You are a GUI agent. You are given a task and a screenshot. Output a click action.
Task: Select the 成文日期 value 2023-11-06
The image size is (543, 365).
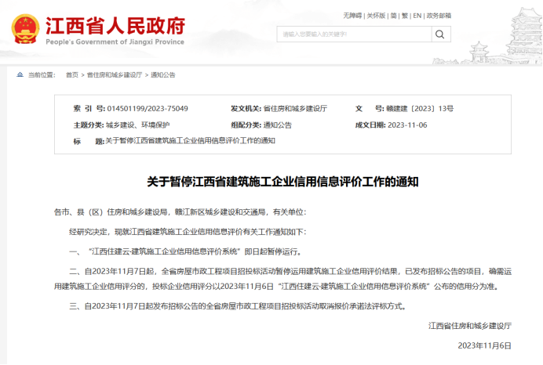(x=407, y=125)
